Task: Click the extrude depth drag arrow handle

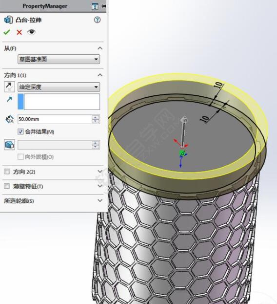Action: point(184,119)
